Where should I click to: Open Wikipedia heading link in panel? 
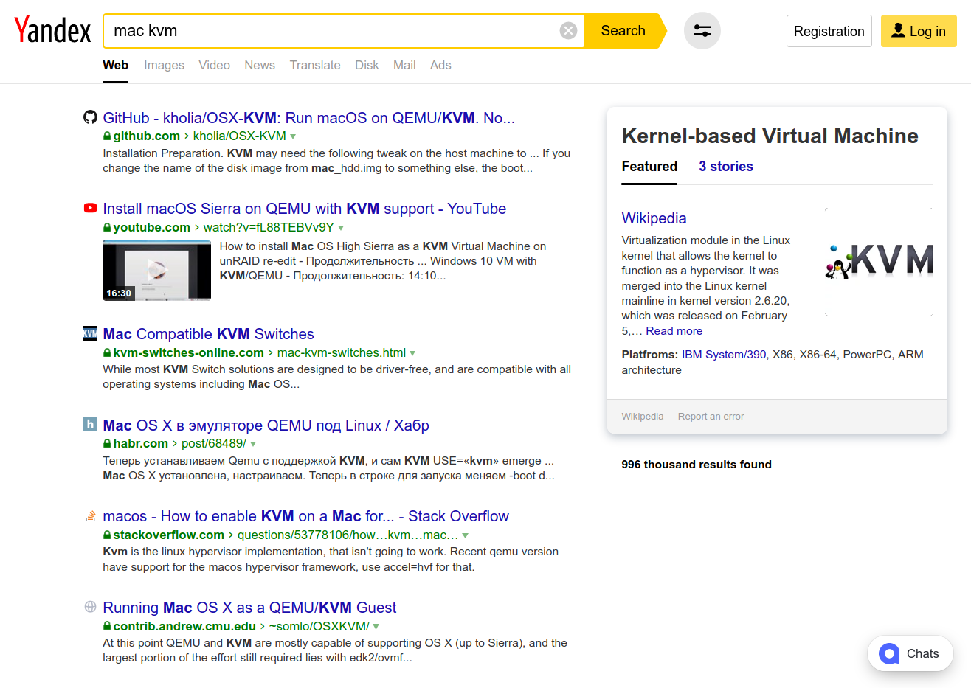(x=654, y=218)
